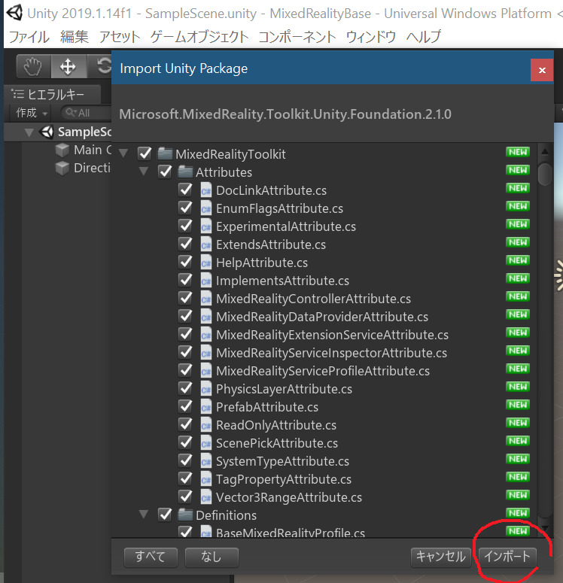Viewport: 563px width, 583px height.
Task: Click the インポート button
Action: point(507,557)
